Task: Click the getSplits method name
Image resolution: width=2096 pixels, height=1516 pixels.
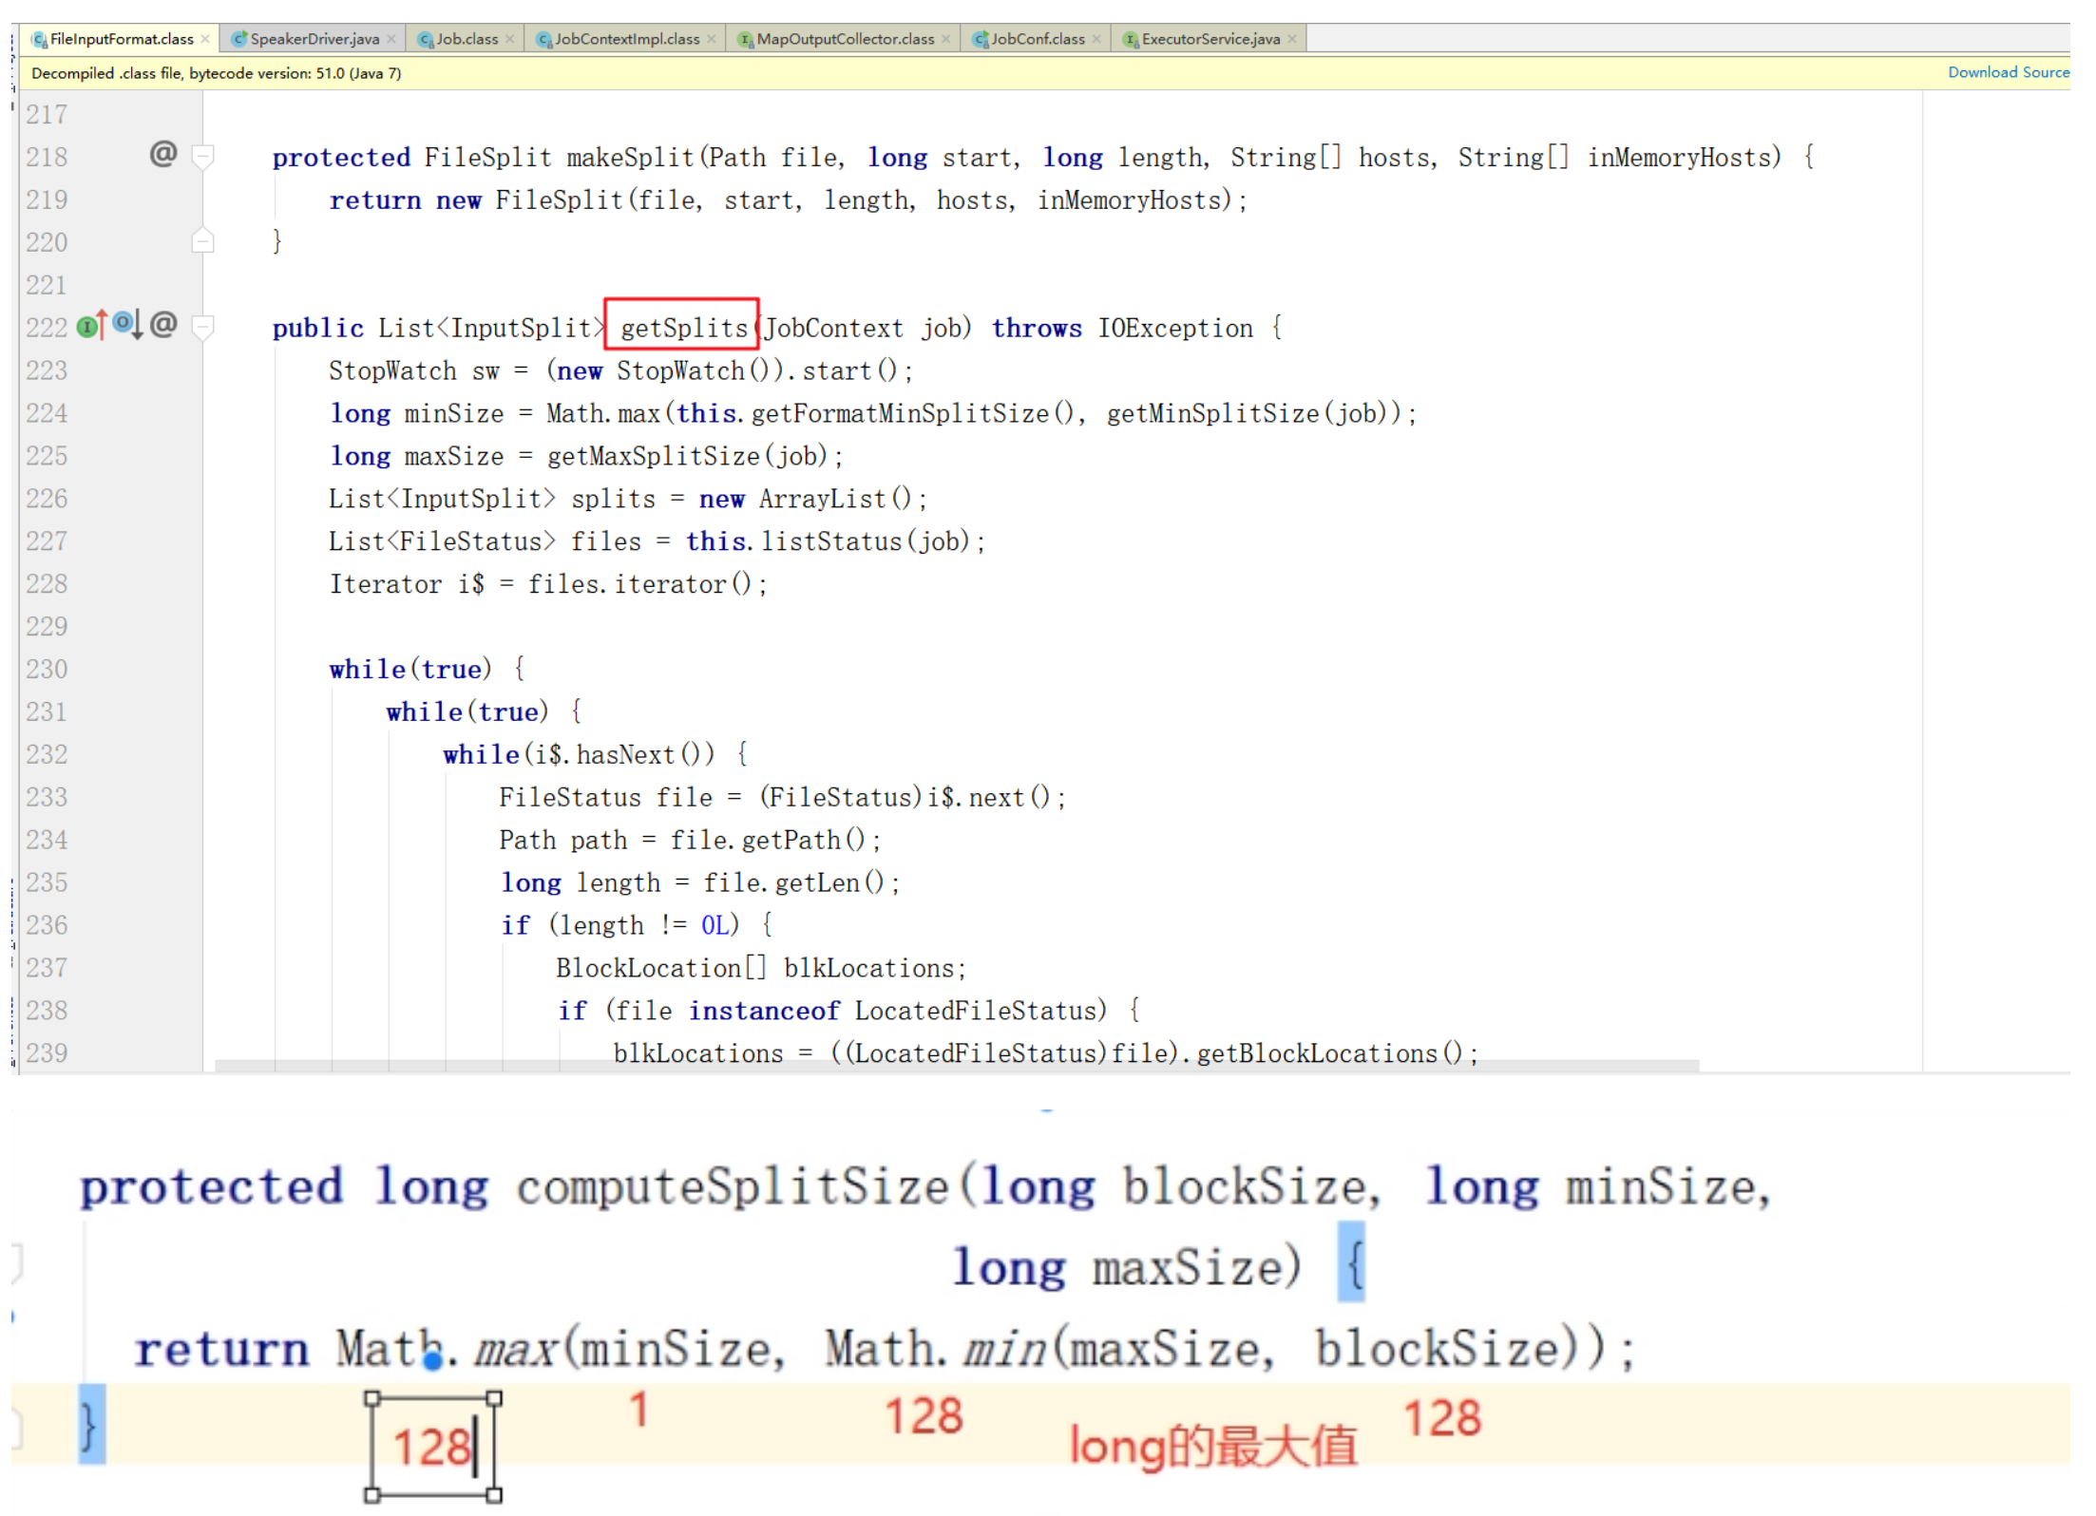Action: pyautogui.click(x=683, y=328)
